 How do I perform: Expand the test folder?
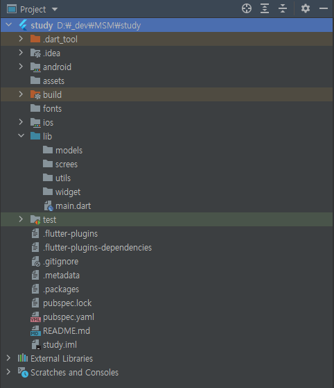click(x=21, y=219)
